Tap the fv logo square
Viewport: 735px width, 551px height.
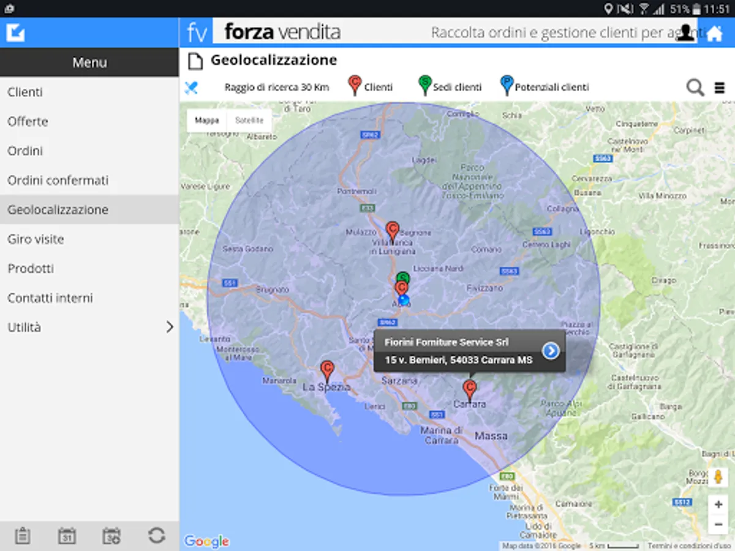pyautogui.click(x=196, y=32)
